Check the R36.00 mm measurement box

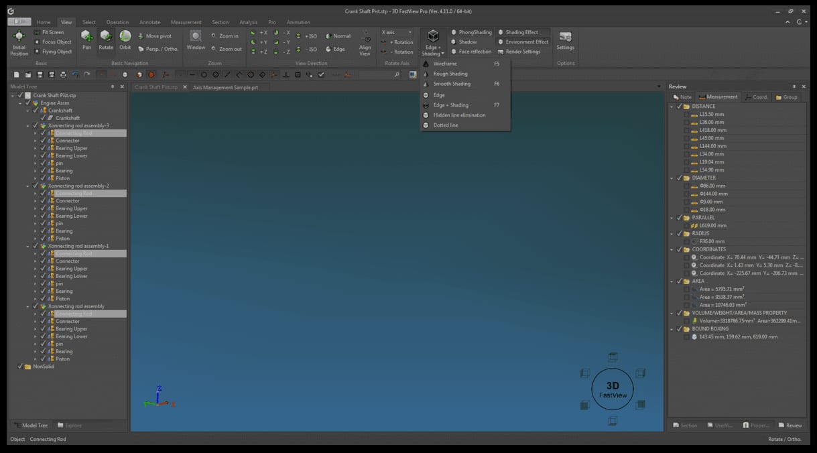tap(686, 241)
